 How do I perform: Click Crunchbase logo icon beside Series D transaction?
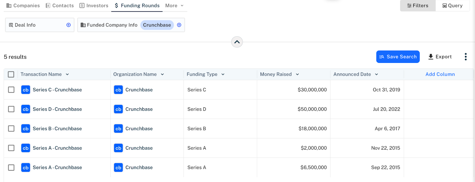tap(26, 109)
